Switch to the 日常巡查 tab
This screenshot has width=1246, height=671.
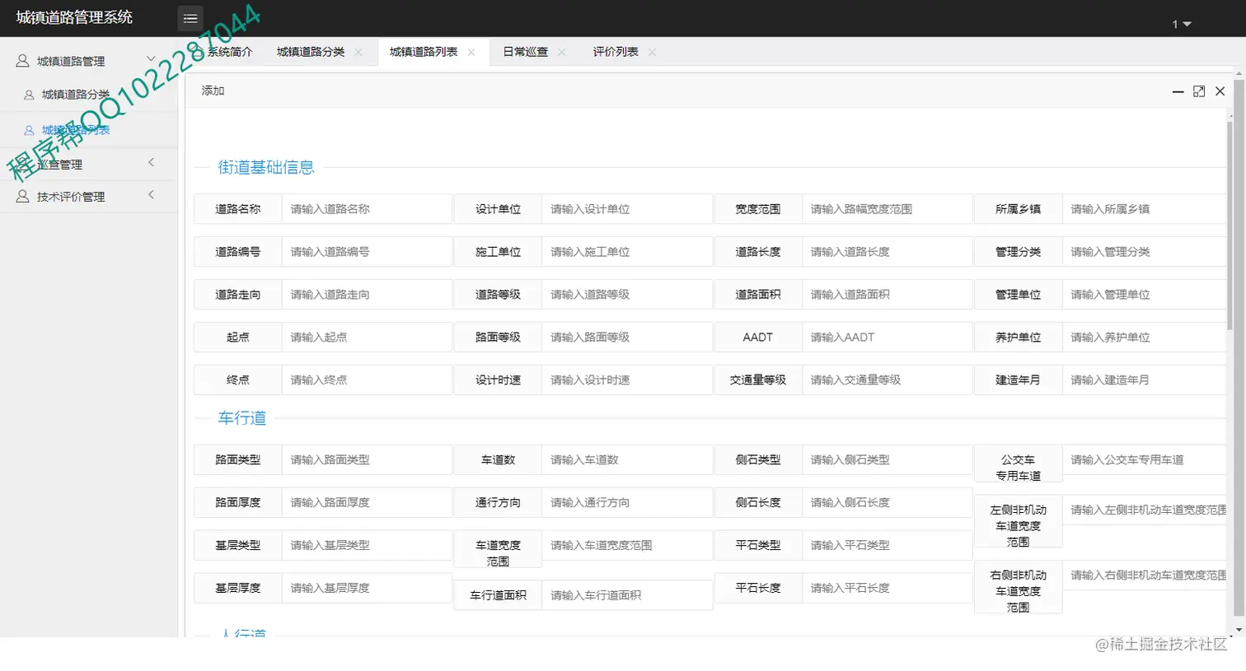(x=526, y=52)
